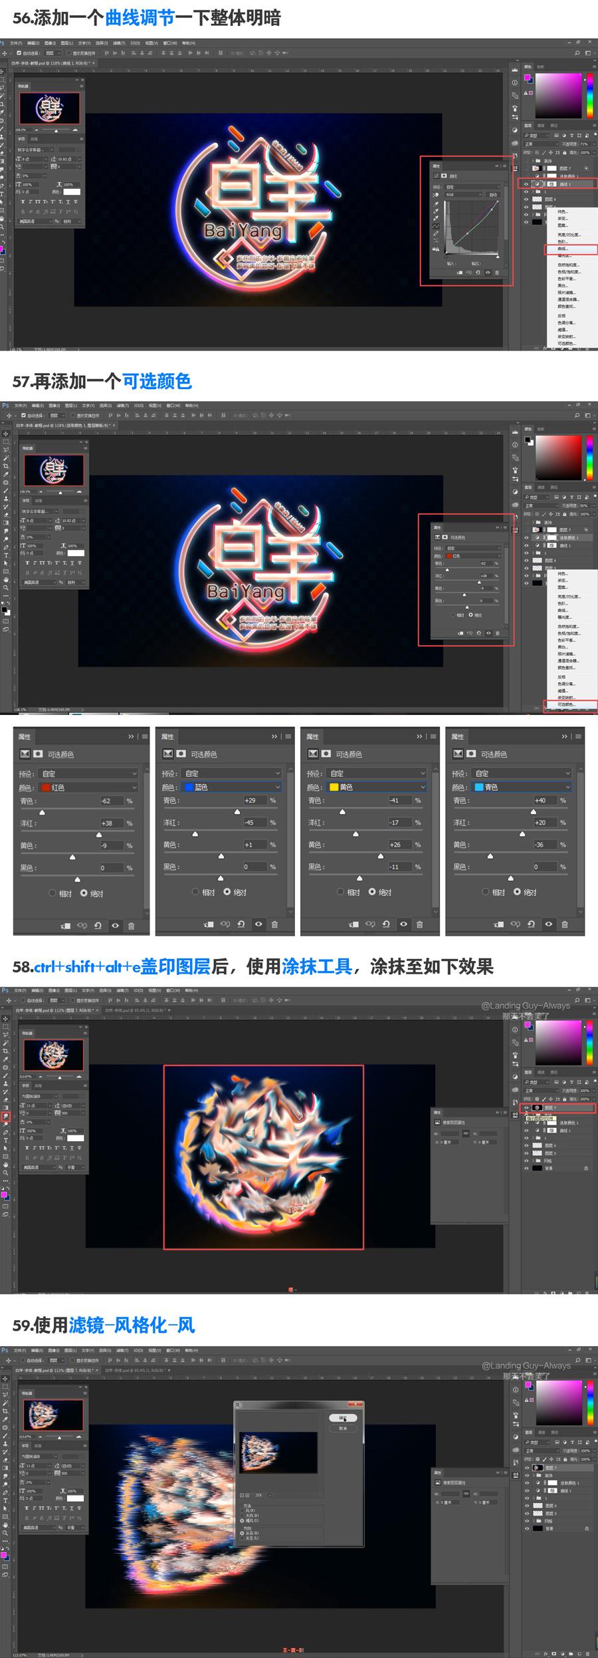Image resolution: width=598 pixels, height=1658 pixels.
Task: Click 属性 tab of Yellows (黄色) panel
Action: click(312, 736)
